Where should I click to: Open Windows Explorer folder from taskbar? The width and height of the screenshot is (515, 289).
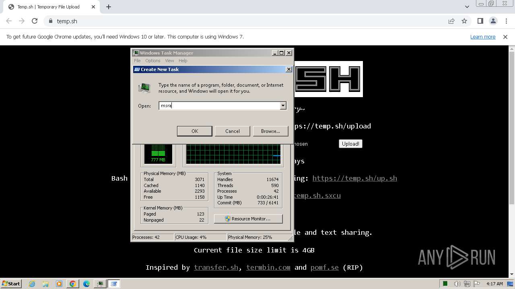click(45, 284)
